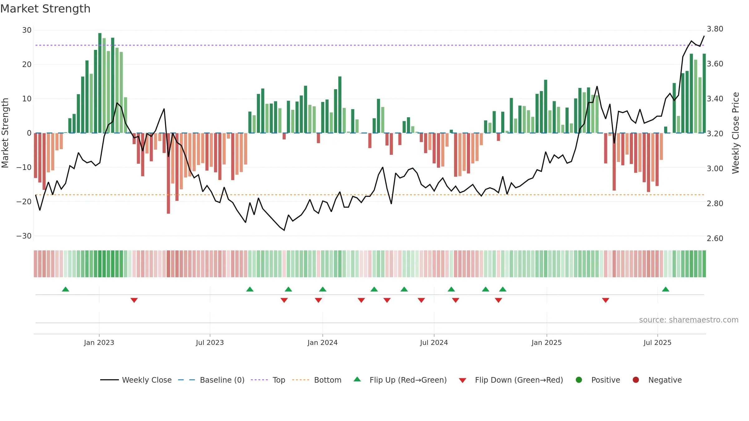Click the Jul 2024 date label
This screenshot has width=749, height=421.
pyautogui.click(x=434, y=342)
